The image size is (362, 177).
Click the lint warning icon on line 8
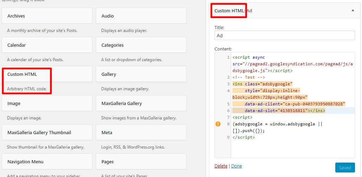[x=218, y=124]
